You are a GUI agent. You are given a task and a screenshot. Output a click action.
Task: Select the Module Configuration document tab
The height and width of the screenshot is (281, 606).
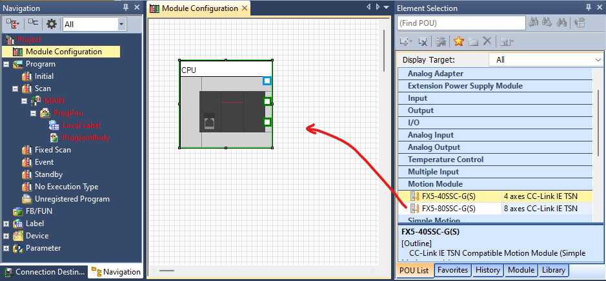click(199, 8)
